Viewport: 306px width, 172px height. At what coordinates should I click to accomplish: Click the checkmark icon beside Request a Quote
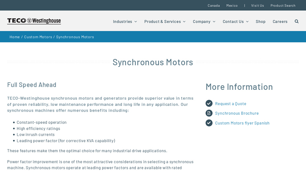[209, 103]
